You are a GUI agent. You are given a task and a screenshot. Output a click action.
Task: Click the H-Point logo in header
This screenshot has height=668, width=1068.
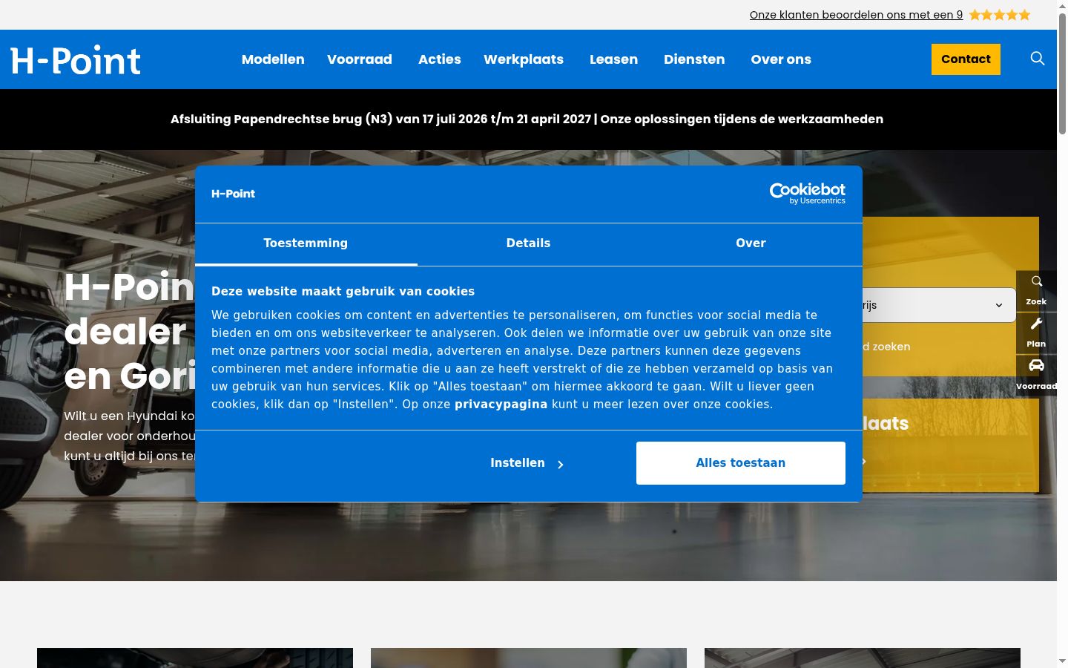coord(75,60)
